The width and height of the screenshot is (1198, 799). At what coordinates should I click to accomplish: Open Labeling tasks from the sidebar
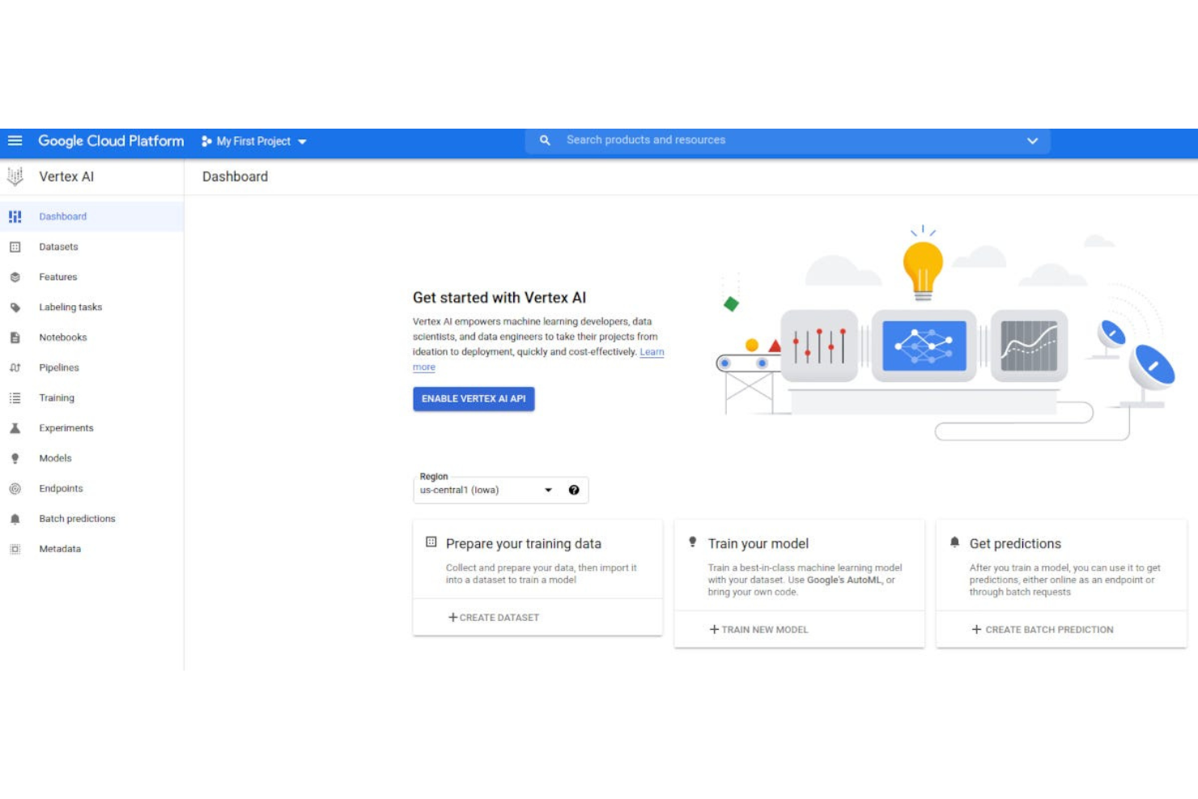coord(91,308)
